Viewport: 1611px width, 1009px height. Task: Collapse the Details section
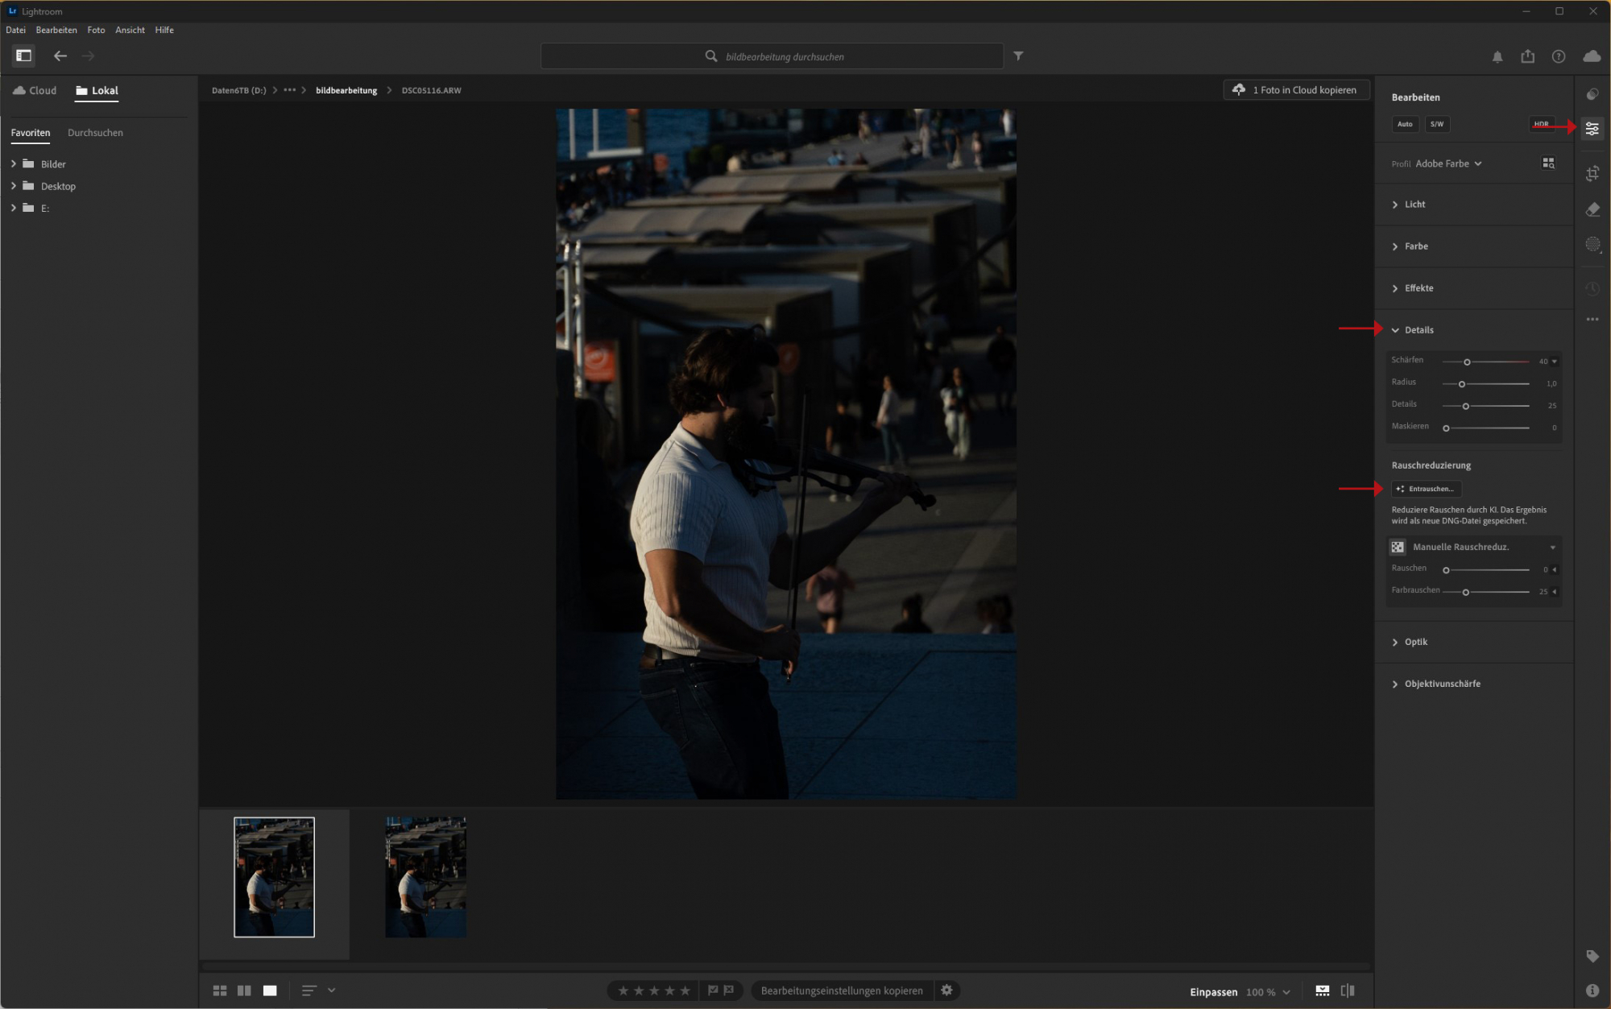point(1418,330)
